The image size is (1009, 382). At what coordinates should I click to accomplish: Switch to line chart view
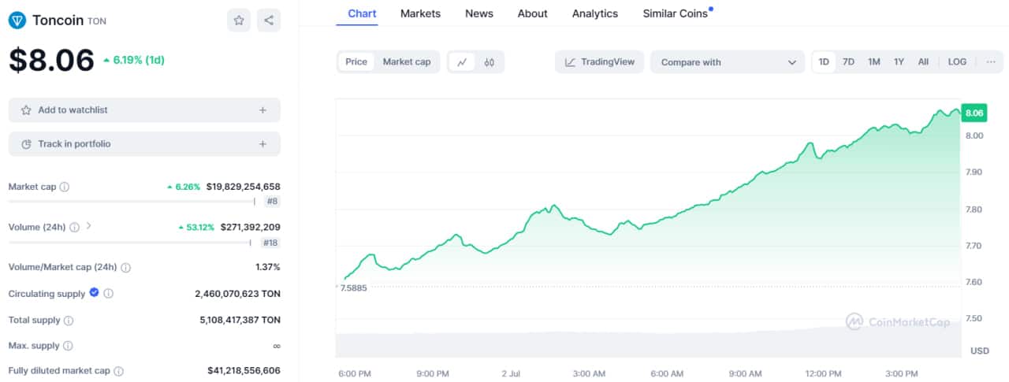(463, 62)
